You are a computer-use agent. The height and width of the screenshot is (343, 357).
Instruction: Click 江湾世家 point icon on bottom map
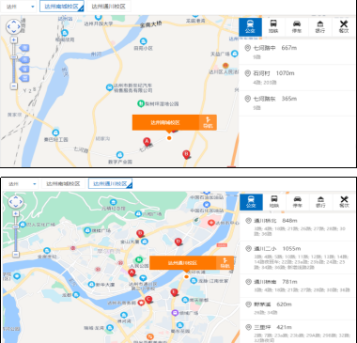(194, 281)
